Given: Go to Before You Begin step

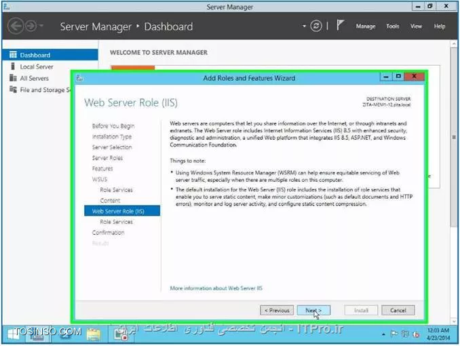Looking at the screenshot, I should tap(113, 126).
